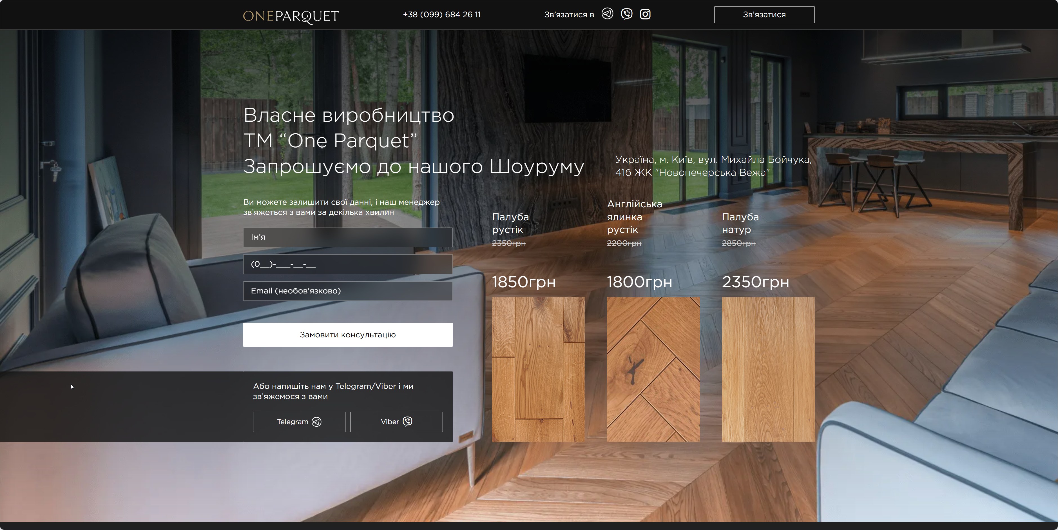The image size is (1058, 530).
Task: Click the header Зв'язатися button
Action: click(764, 15)
